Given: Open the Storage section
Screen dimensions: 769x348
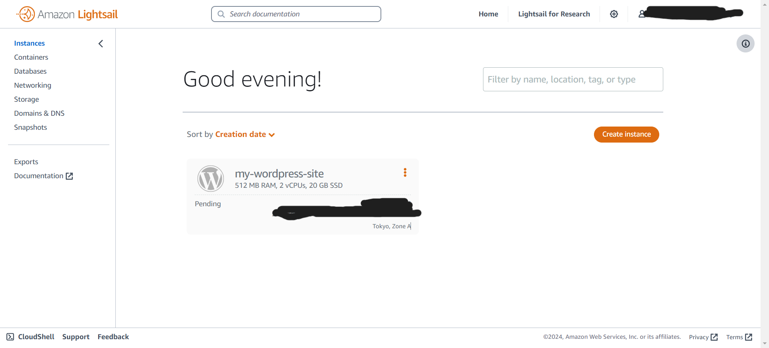Looking at the screenshot, I should tap(26, 99).
